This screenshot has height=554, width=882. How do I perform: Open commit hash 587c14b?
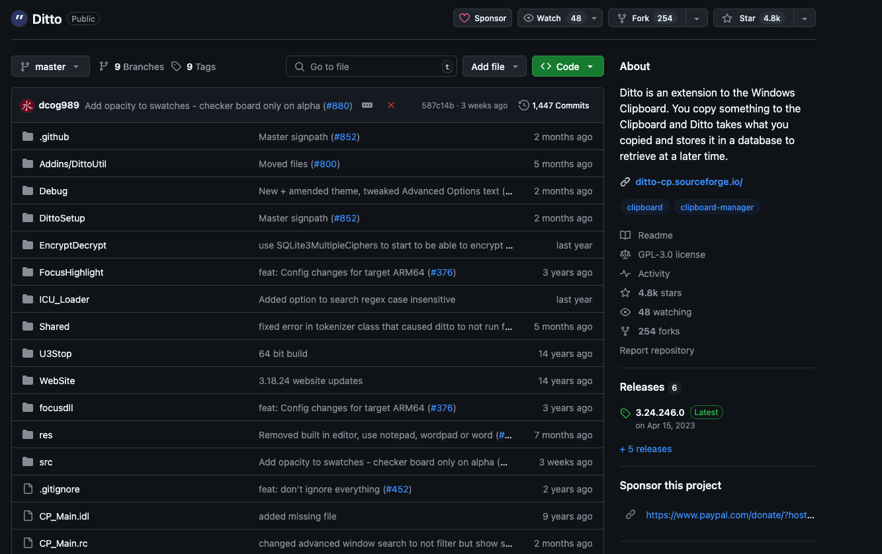pos(438,106)
